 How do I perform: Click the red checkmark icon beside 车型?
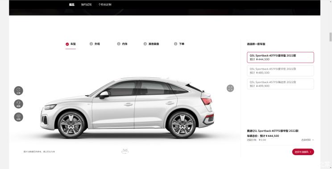[67, 44]
